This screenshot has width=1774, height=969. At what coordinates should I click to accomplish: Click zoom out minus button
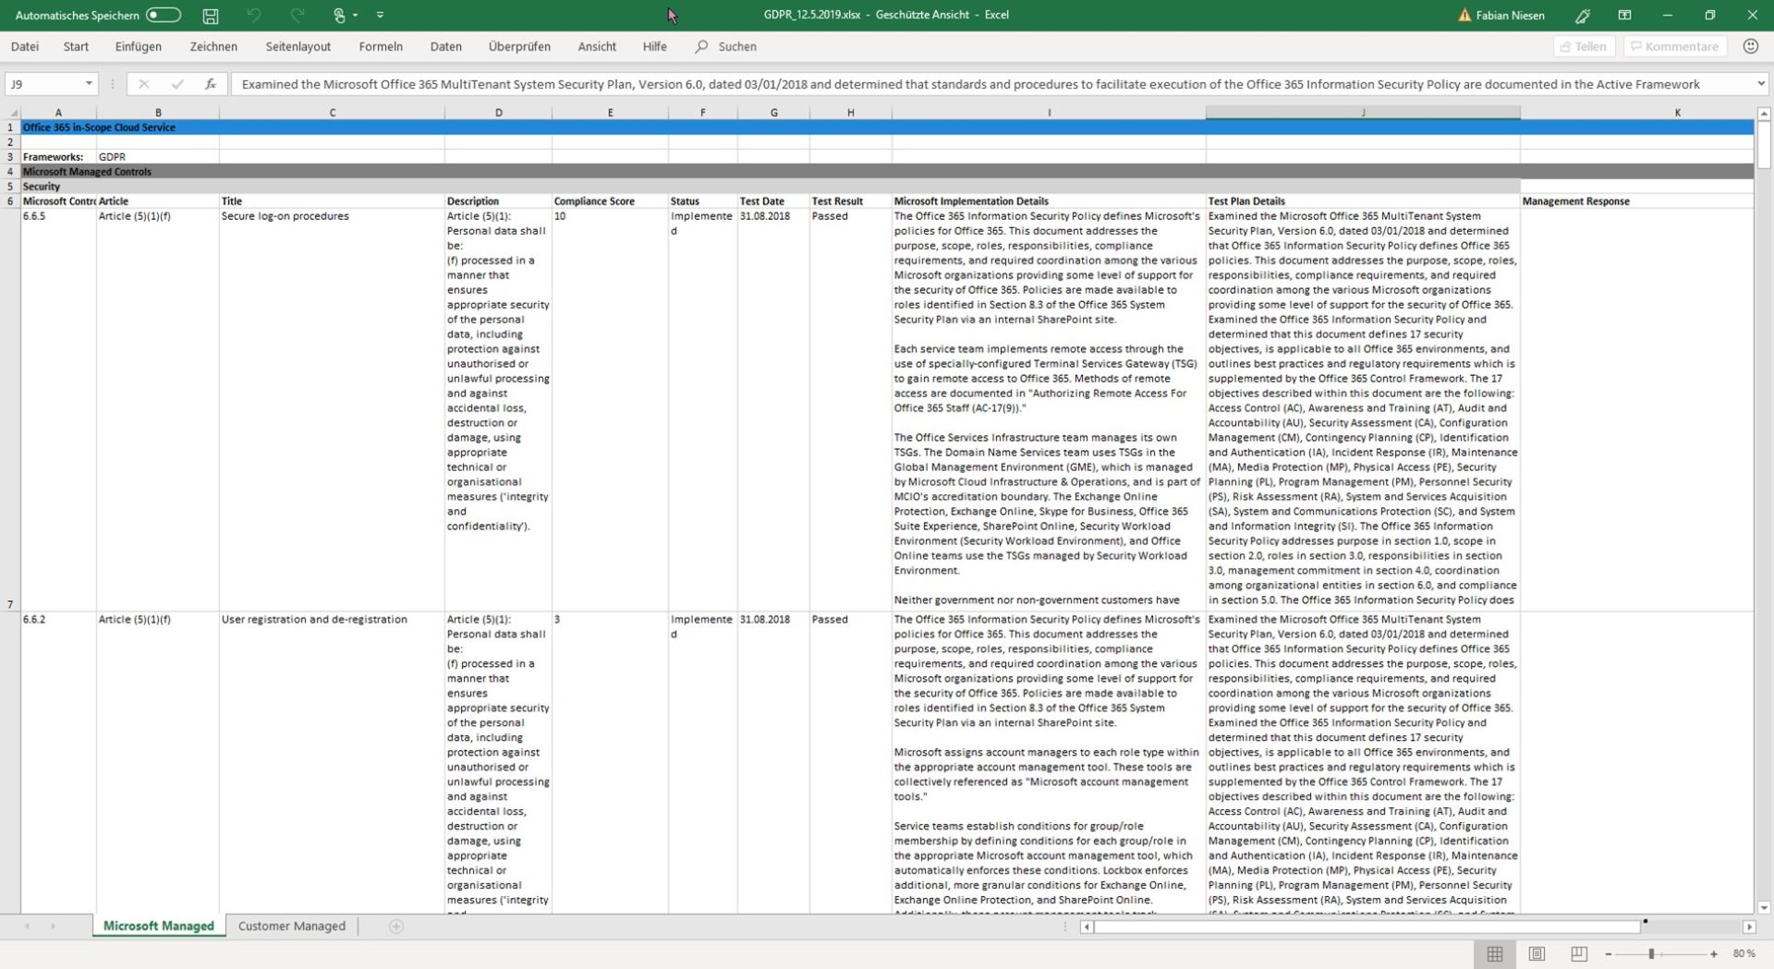(1609, 954)
